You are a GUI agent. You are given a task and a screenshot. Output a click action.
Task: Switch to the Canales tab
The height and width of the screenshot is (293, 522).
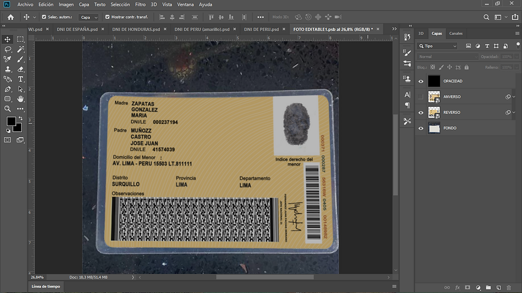point(456,33)
